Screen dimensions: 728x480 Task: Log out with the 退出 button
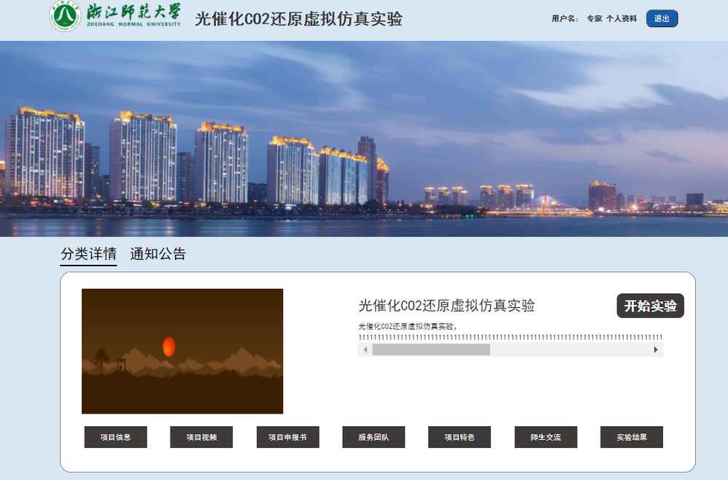[662, 18]
